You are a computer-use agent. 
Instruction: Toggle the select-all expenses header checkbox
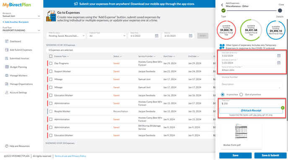click(x=51, y=56)
